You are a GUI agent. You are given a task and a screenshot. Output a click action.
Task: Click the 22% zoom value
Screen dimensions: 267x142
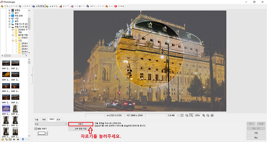click(197, 115)
